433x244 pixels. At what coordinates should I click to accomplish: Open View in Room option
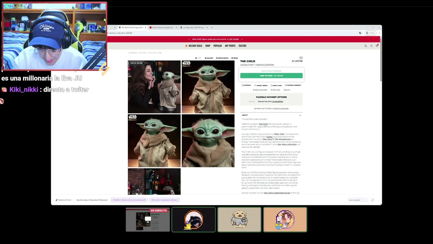click(222, 58)
